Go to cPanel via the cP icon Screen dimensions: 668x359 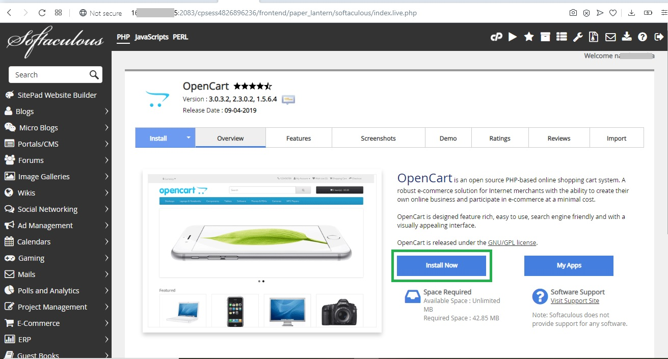pos(496,37)
